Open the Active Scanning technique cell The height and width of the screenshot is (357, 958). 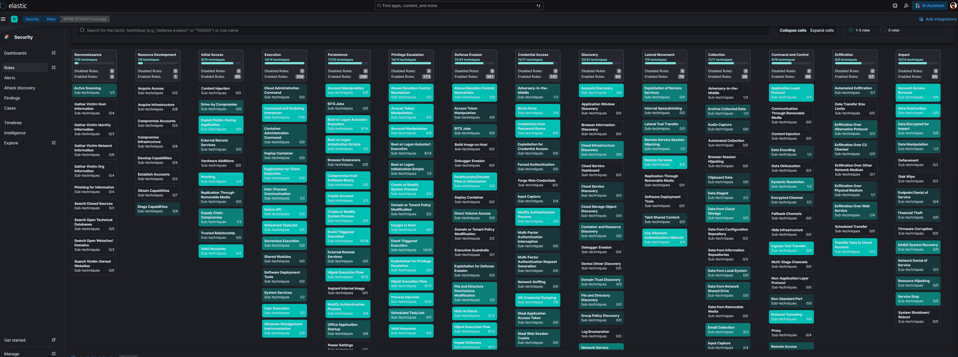[94, 90]
